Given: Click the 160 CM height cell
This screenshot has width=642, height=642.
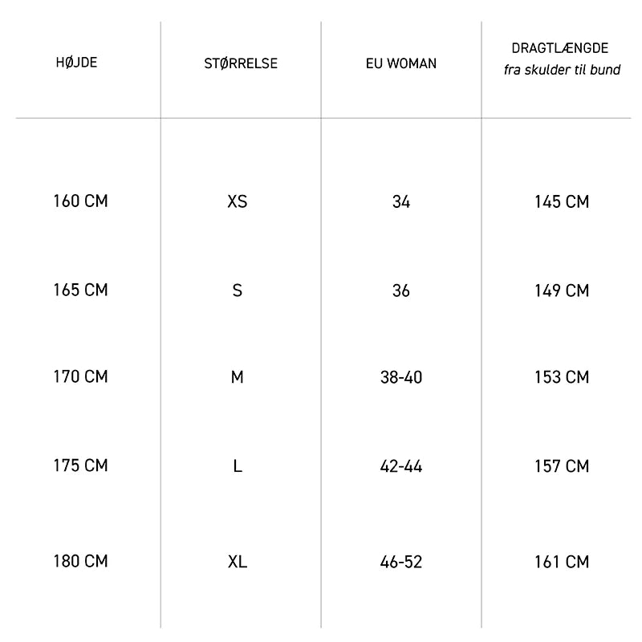Looking at the screenshot, I should (x=80, y=201).
